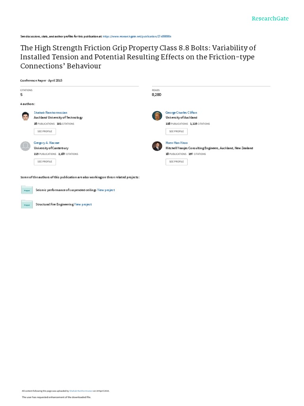This screenshot has height=406, width=304.
Task: Click Shahab Ramhormozian's profile photo
Action: click(x=25, y=116)
